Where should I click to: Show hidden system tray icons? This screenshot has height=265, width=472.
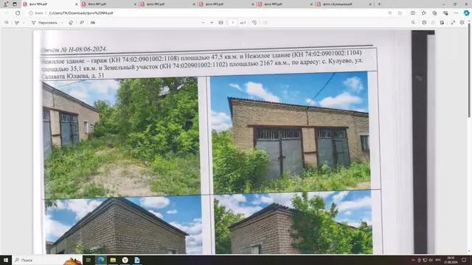(413, 260)
